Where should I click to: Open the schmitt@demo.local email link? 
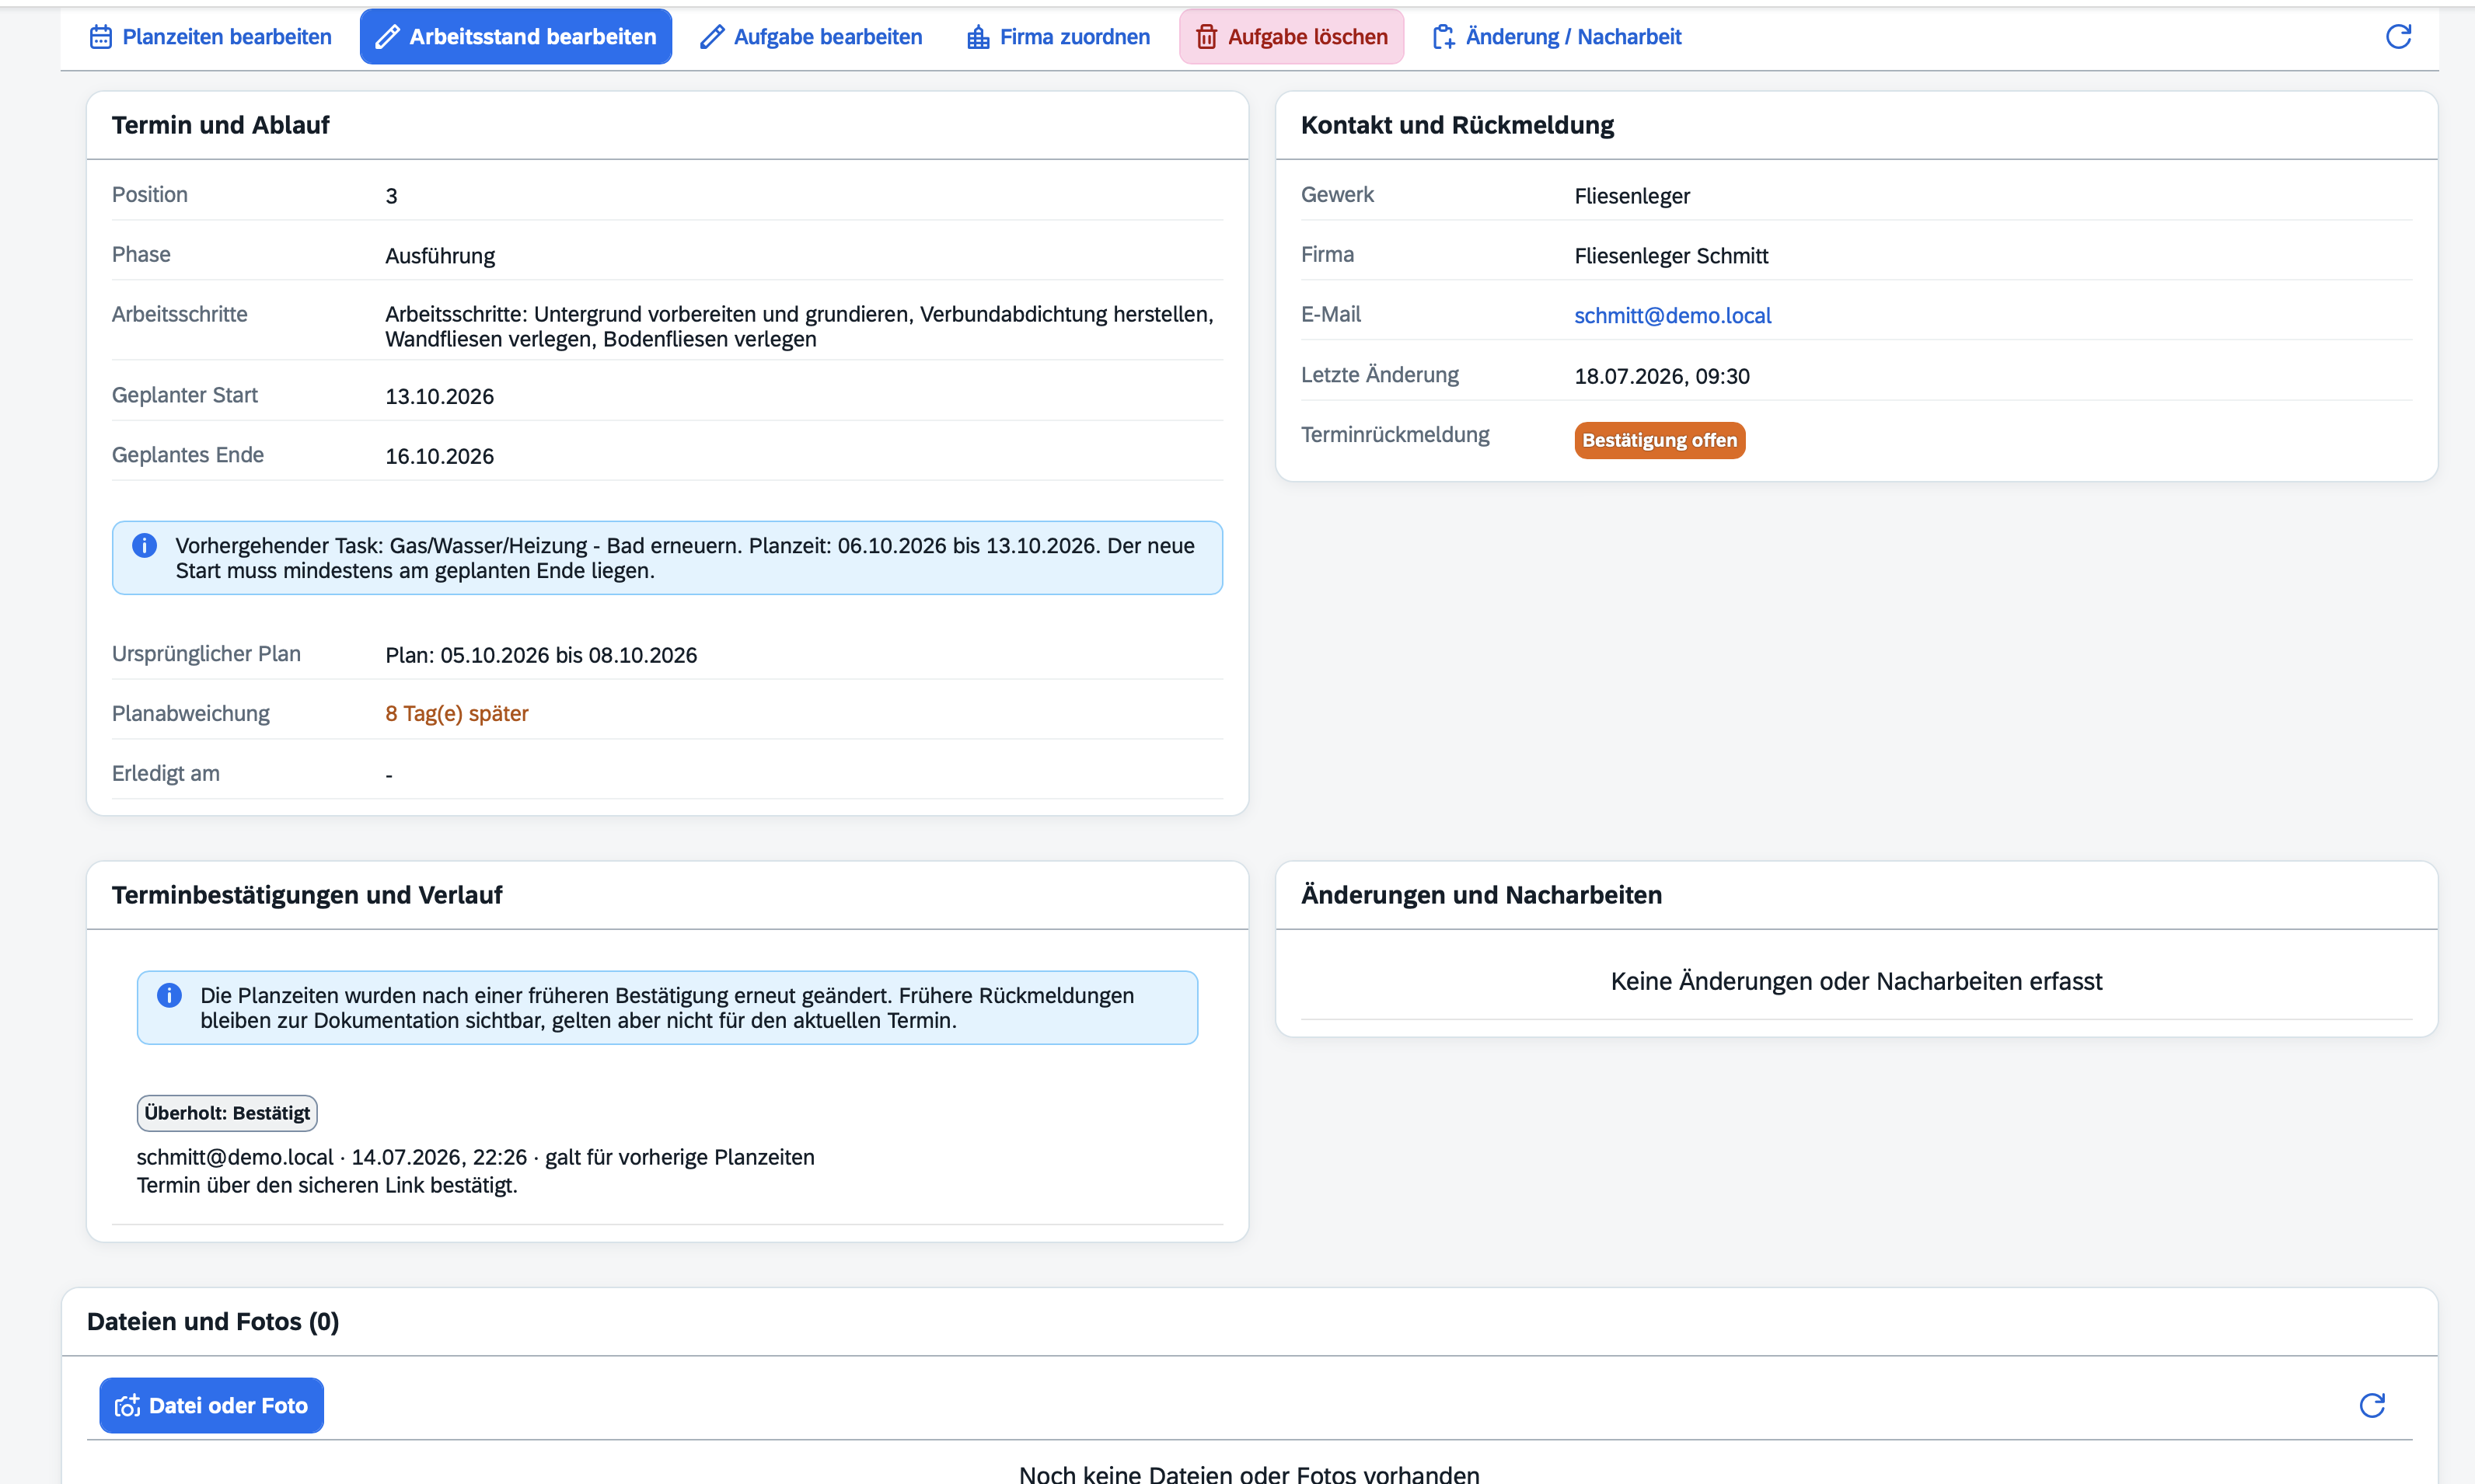(1673, 316)
